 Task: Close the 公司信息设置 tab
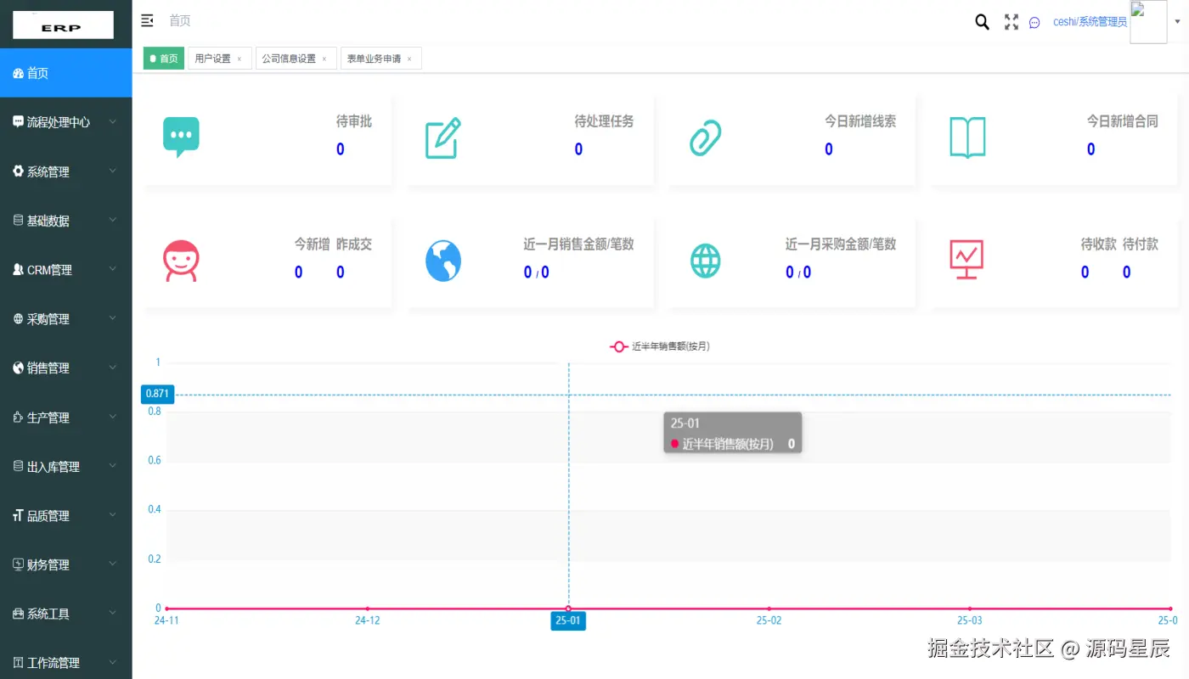[324, 59]
